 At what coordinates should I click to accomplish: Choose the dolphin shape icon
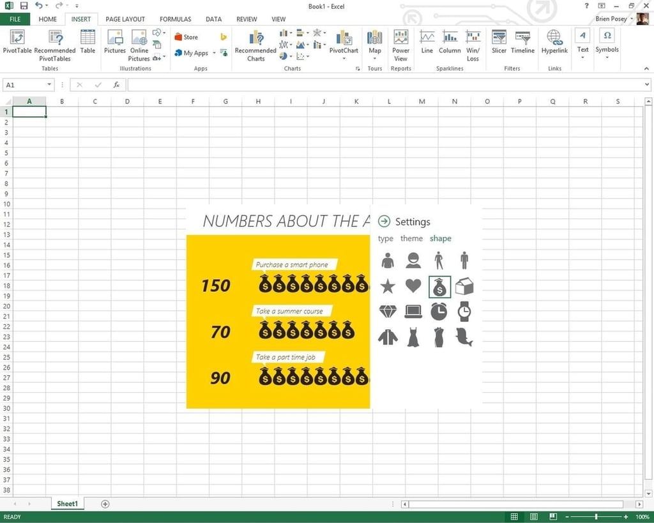[x=464, y=337]
